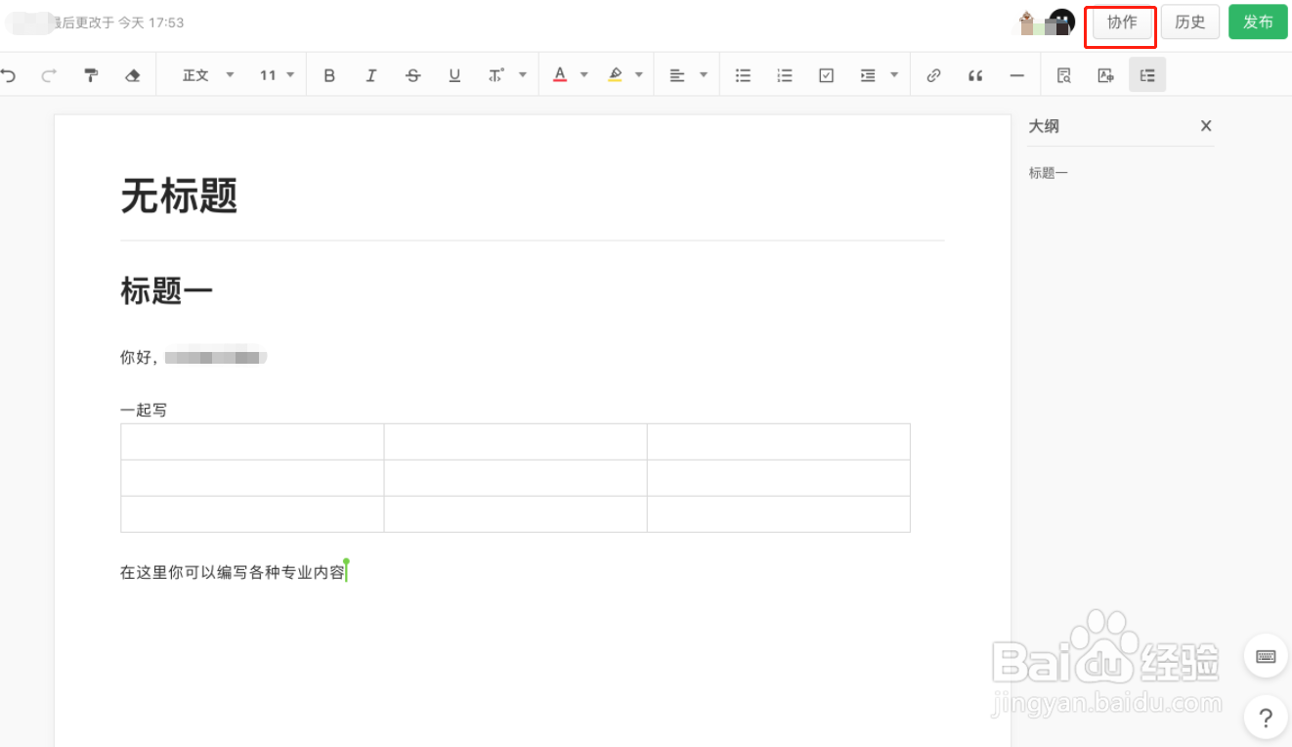
Task: Select the format painter tool
Action: [91, 75]
